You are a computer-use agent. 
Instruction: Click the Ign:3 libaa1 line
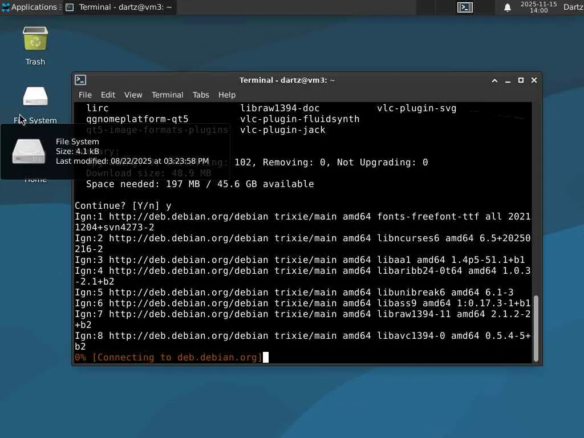coord(300,260)
